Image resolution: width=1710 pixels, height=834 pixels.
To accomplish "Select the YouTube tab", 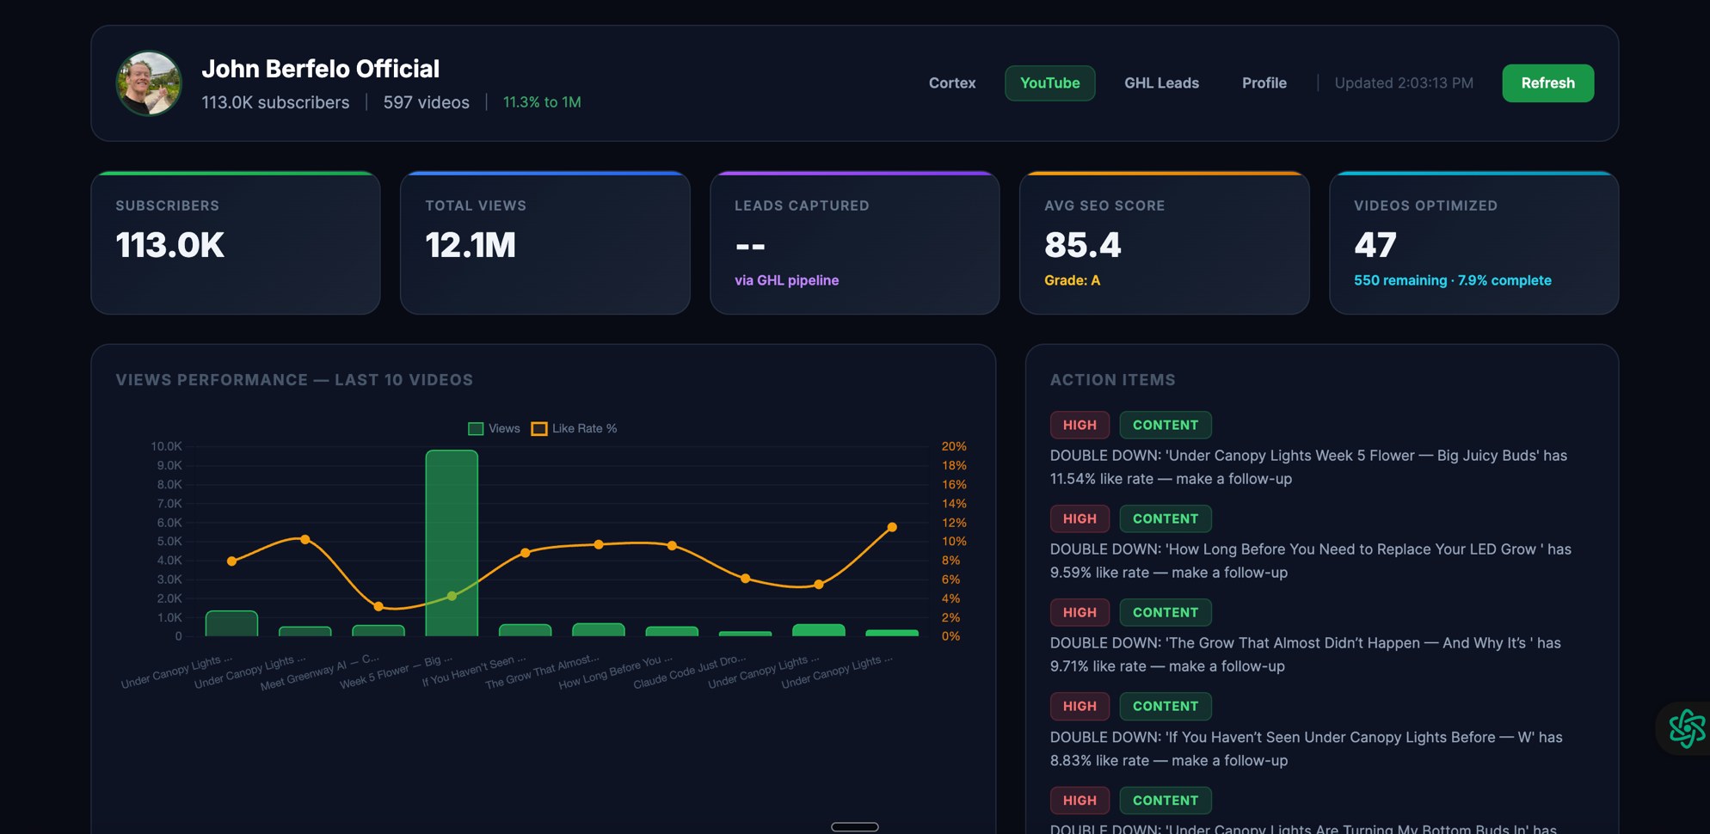I will click(x=1049, y=83).
